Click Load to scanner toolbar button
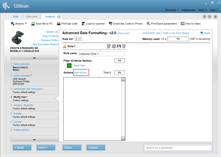This screenshot has width=221, height=157. click(x=93, y=24)
